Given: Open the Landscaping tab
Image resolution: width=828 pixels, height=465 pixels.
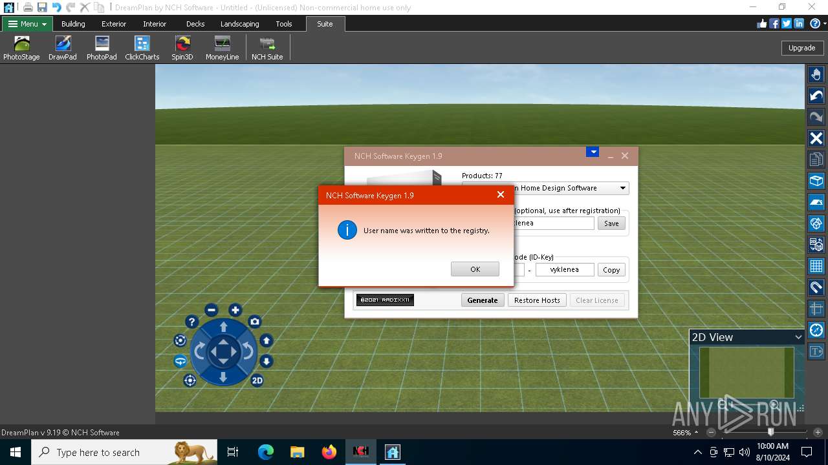Looking at the screenshot, I should click(x=239, y=24).
